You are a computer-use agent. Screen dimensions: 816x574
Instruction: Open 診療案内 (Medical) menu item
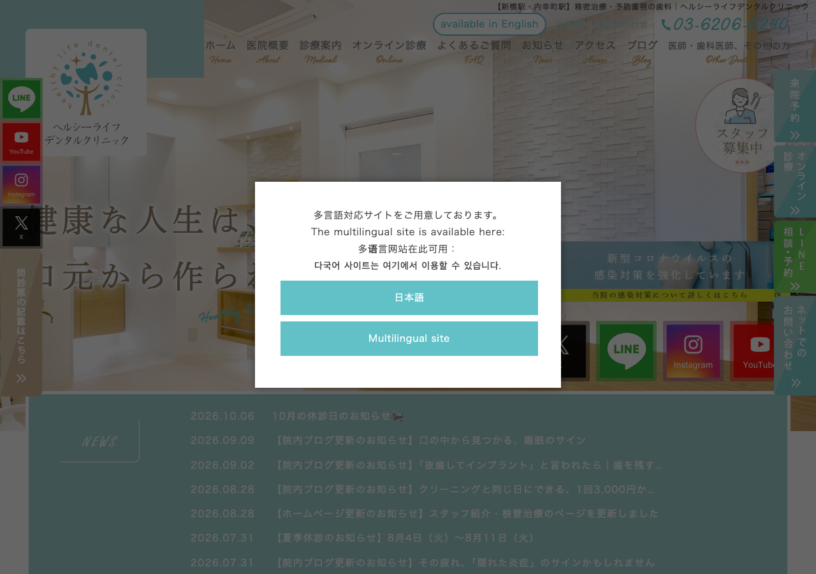click(x=321, y=52)
